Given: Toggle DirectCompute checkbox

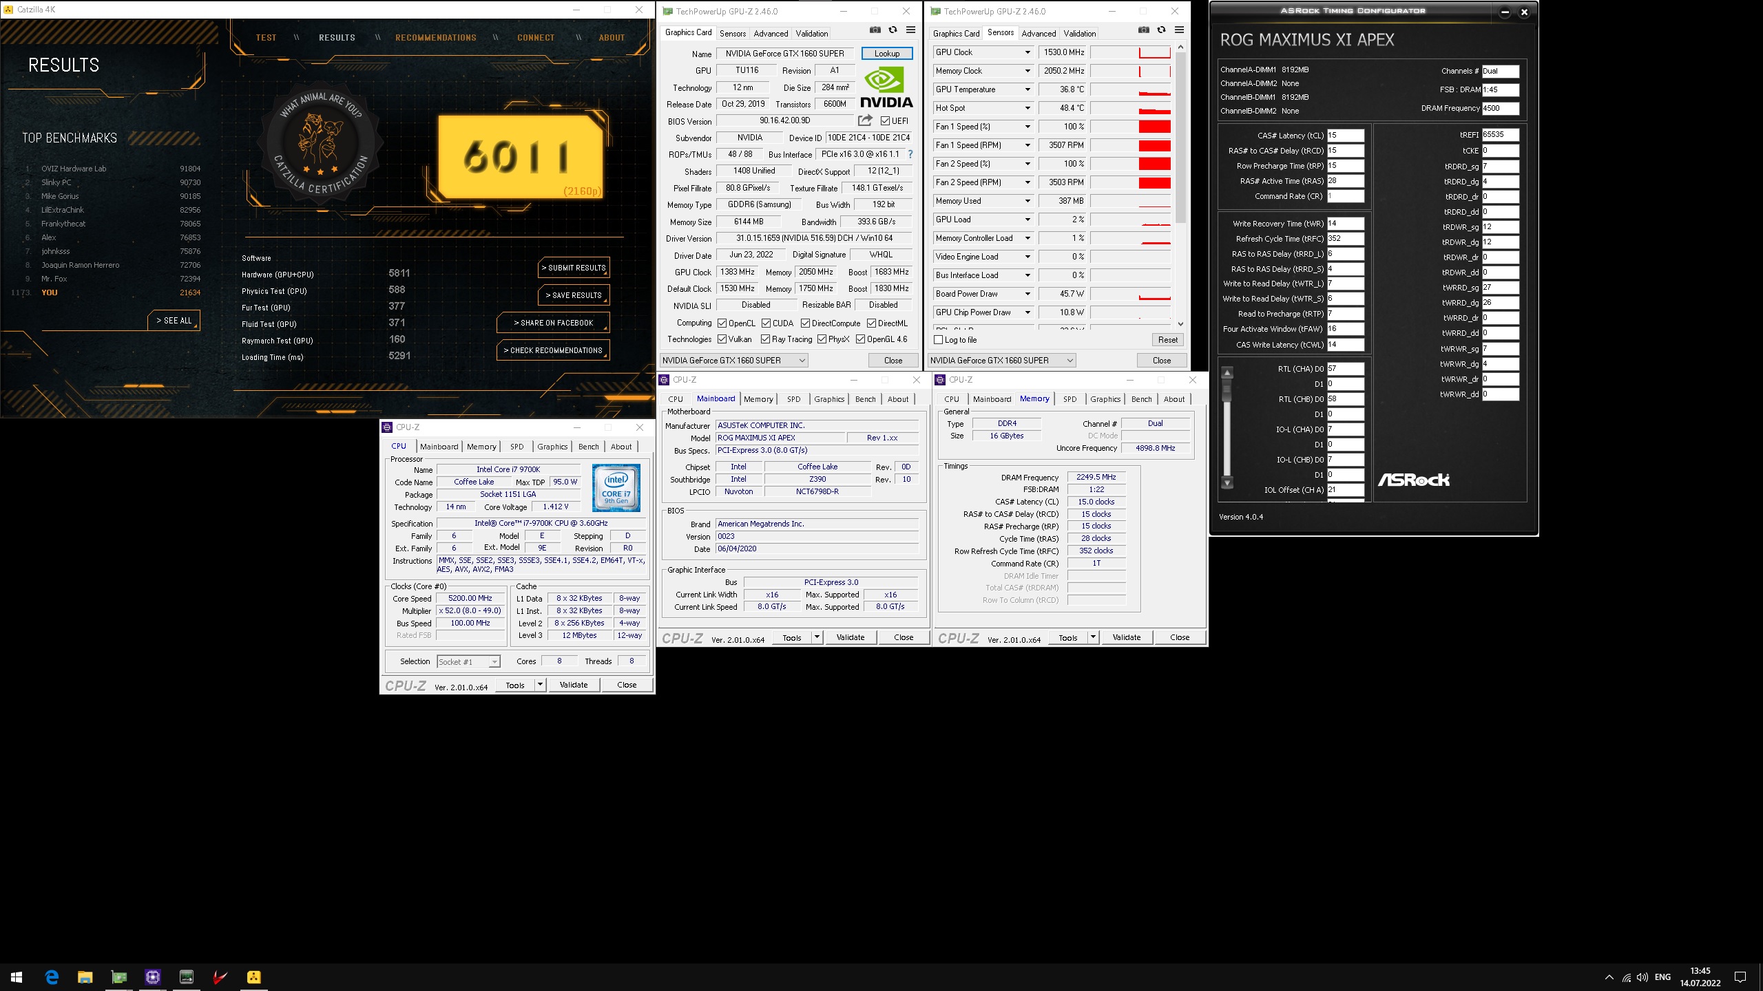Looking at the screenshot, I should pyautogui.click(x=805, y=323).
